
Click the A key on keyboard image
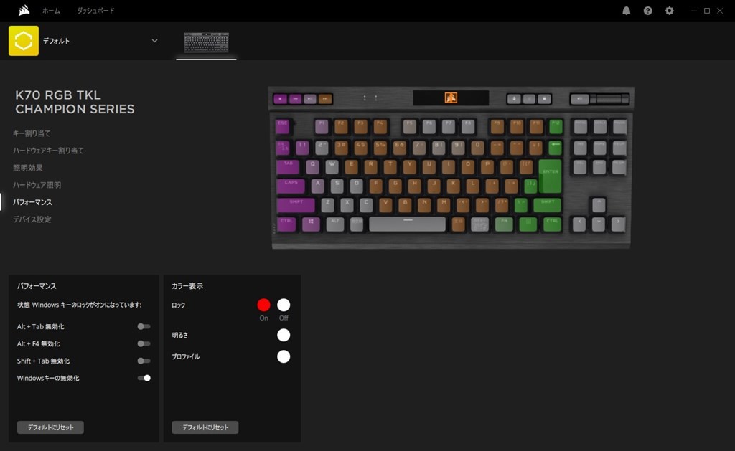pos(317,186)
